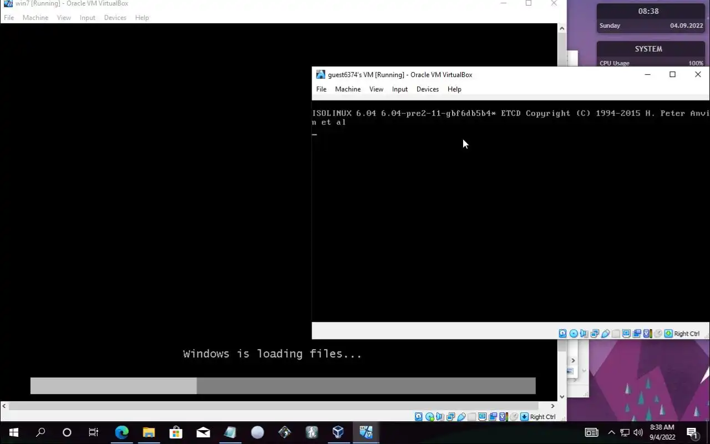Open Devices menu in win7 VM window
The image size is (710, 444).
115,18
